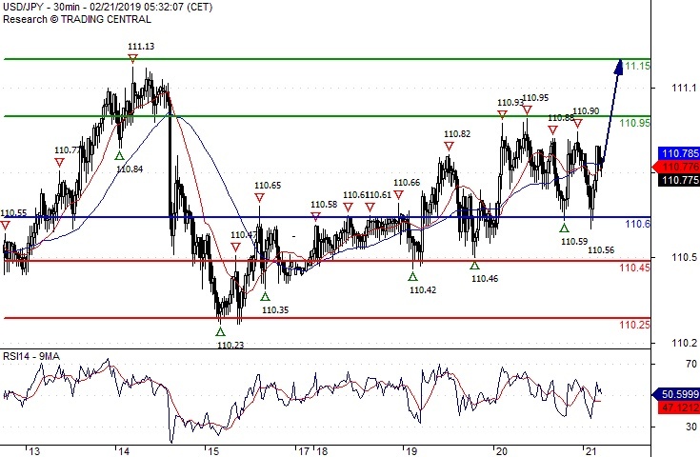Select the red 47.1212 RSI average tag
Screen dimensions: 700x457
tap(679, 407)
